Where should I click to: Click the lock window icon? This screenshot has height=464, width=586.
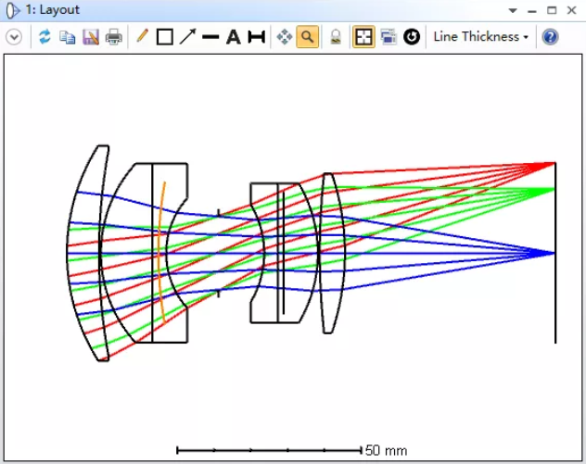point(337,37)
